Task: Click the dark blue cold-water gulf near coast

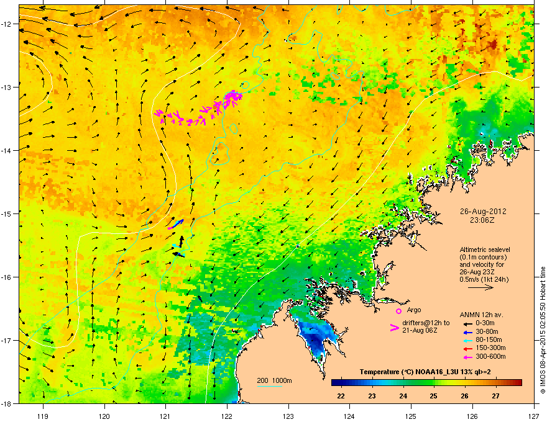Action: click(x=315, y=339)
